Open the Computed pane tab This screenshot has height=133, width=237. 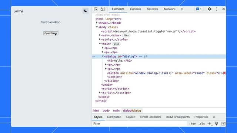click(114, 117)
